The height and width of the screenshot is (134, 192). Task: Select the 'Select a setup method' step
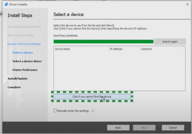[20, 35]
